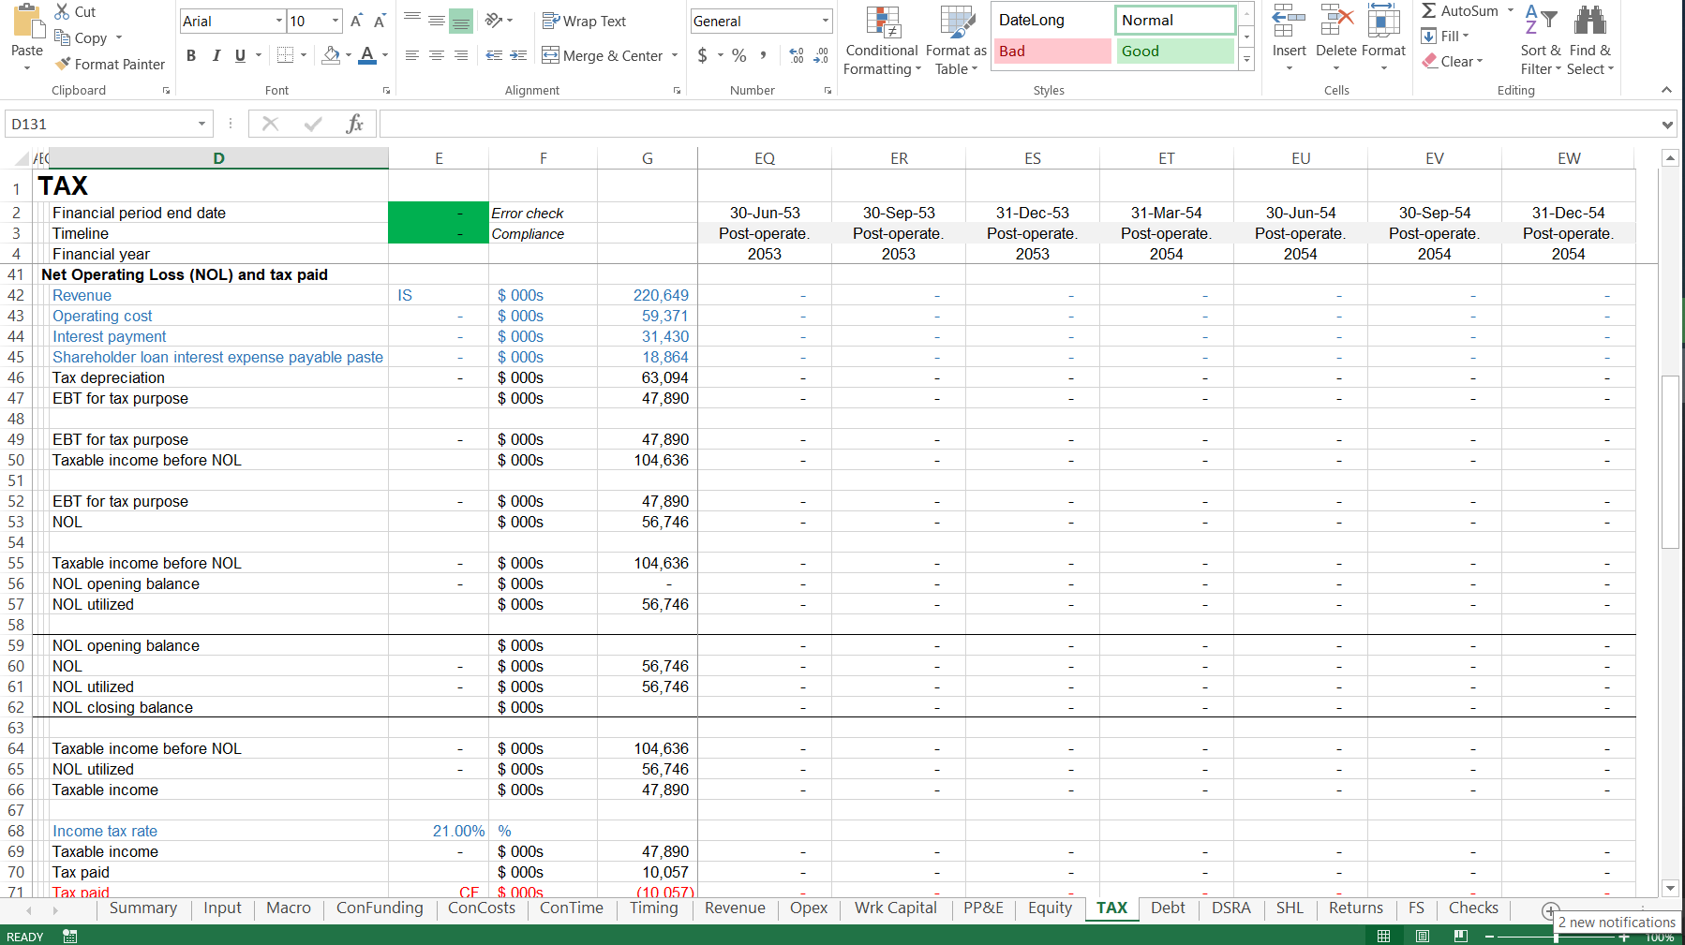Activate the Format Painter brush
Viewport: 1685px width, 945px height.
63,64
